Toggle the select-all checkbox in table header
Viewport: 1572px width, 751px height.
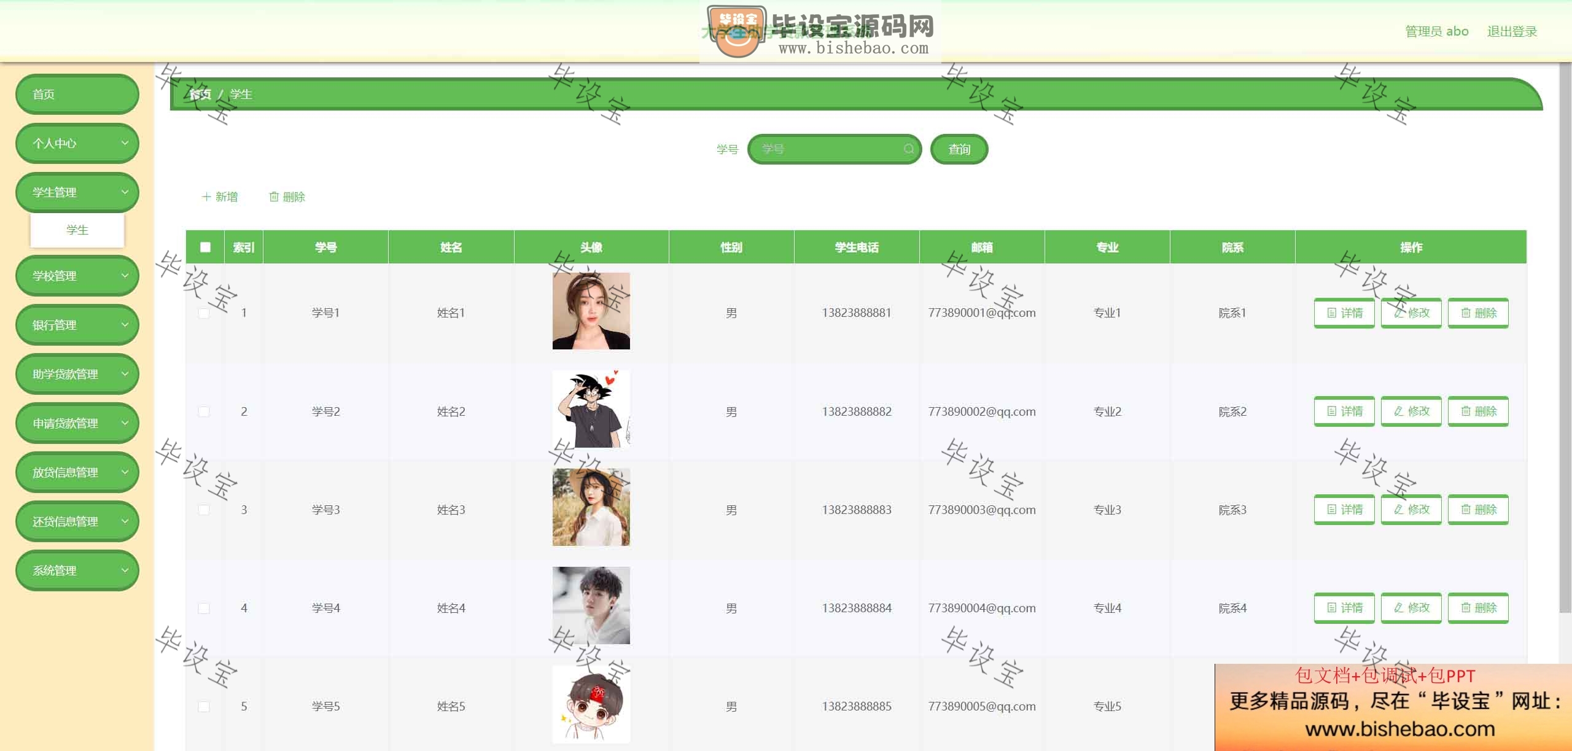point(205,247)
